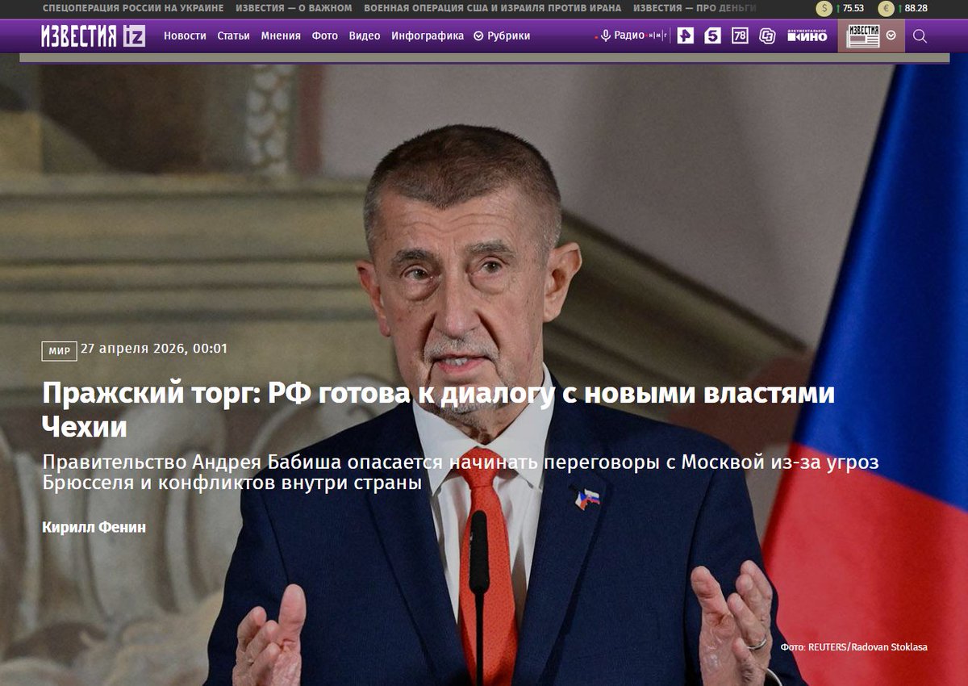Click the euro currency coin icon
This screenshot has height=686, width=968.
click(887, 9)
